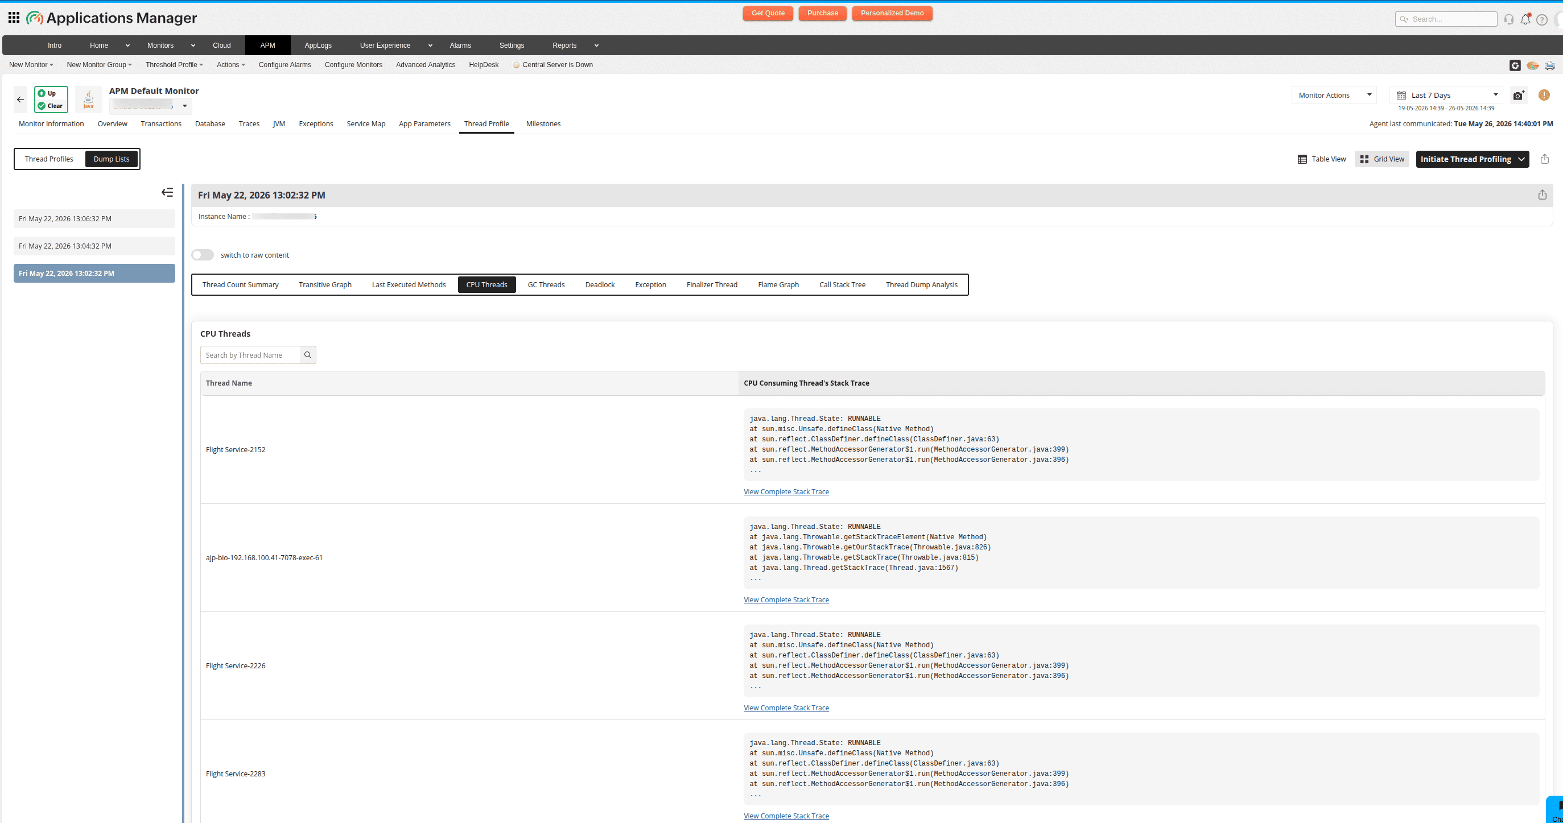Expand the New Monitor Group menu
The width and height of the screenshot is (1563, 823).
pyautogui.click(x=99, y=65)
